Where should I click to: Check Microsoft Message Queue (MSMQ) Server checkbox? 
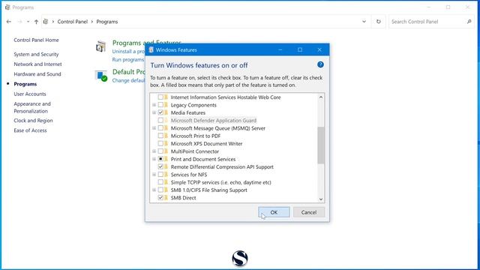pyautogui.click(x=160, y=128)
